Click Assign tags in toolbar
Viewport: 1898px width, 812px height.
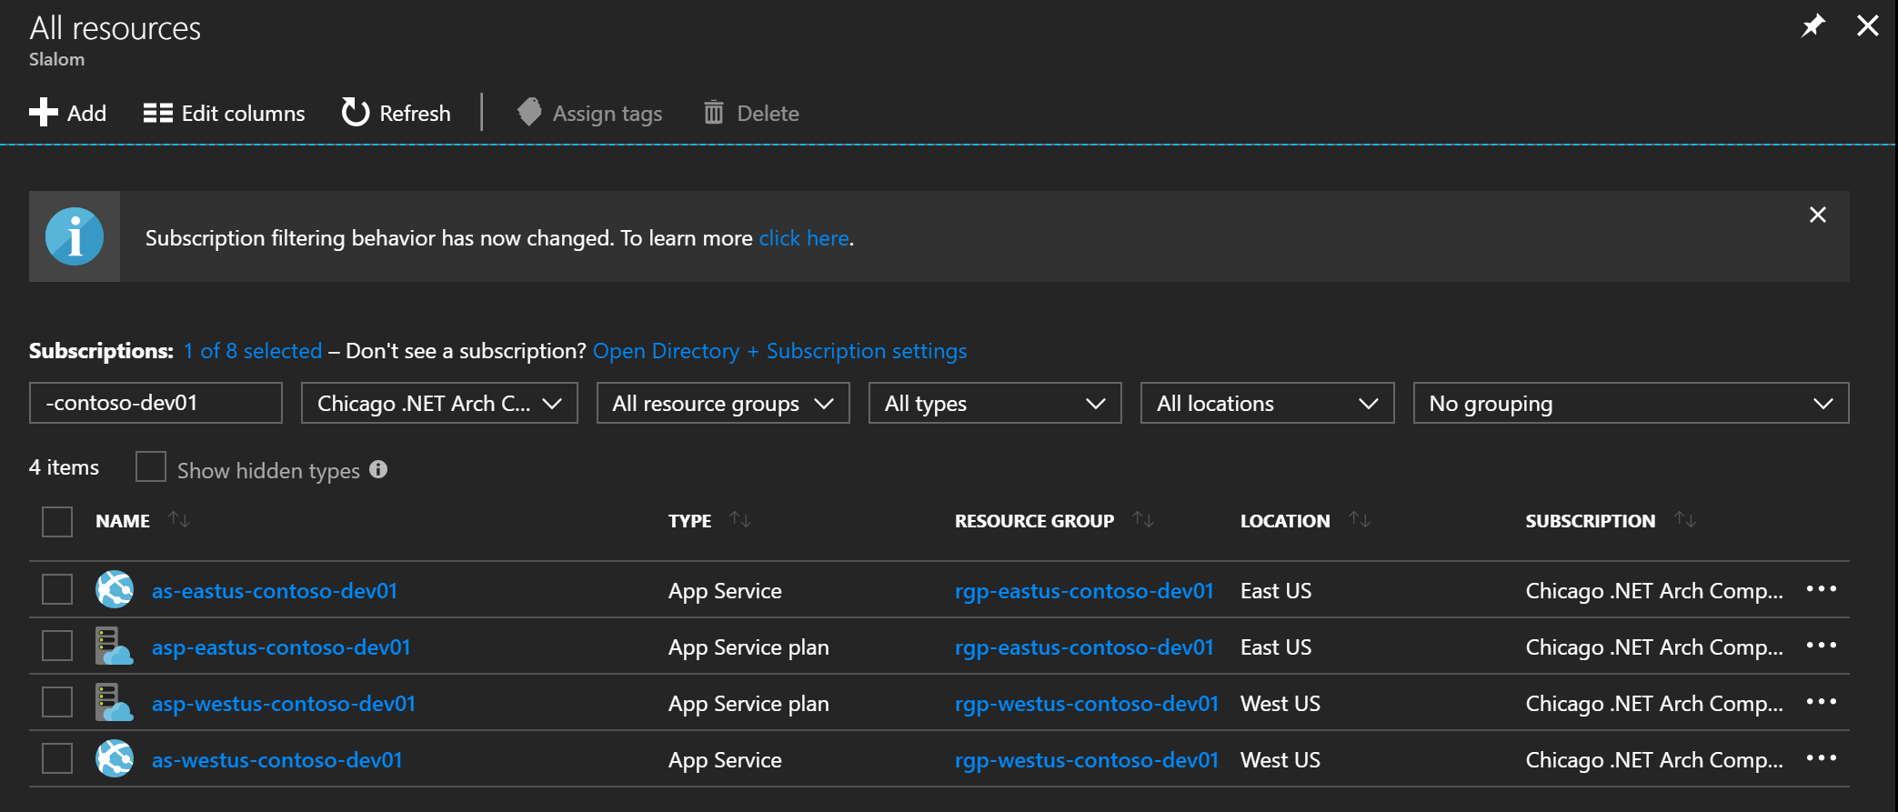tap(590, 113)
